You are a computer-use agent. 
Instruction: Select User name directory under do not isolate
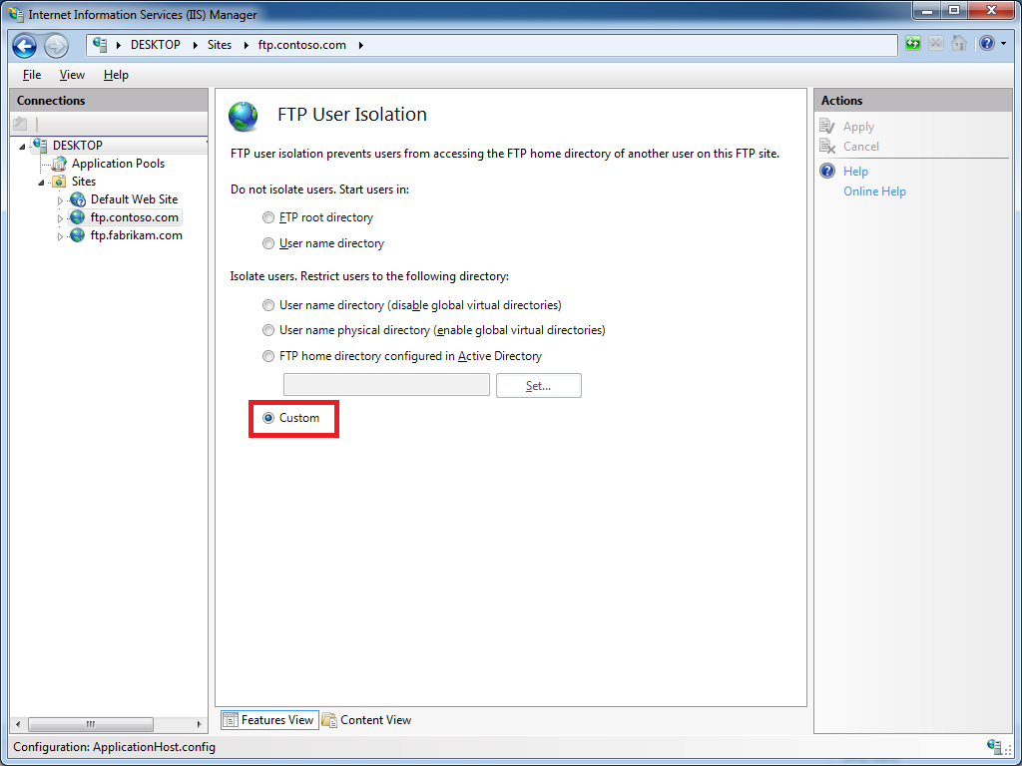(267, 243)
